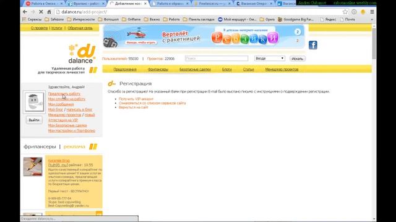Open the browser home page icon
Image resolution: width=396 pixels, height=222 pixels.
(x=49, y=12)
